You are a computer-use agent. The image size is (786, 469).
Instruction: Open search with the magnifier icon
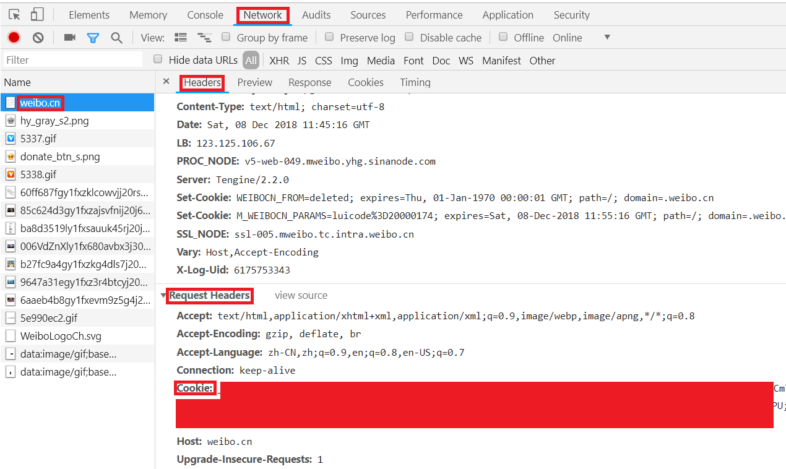click(116, 38)
